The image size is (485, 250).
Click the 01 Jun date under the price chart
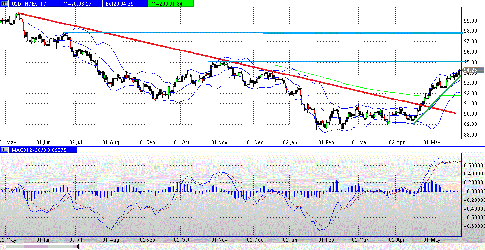44,142
